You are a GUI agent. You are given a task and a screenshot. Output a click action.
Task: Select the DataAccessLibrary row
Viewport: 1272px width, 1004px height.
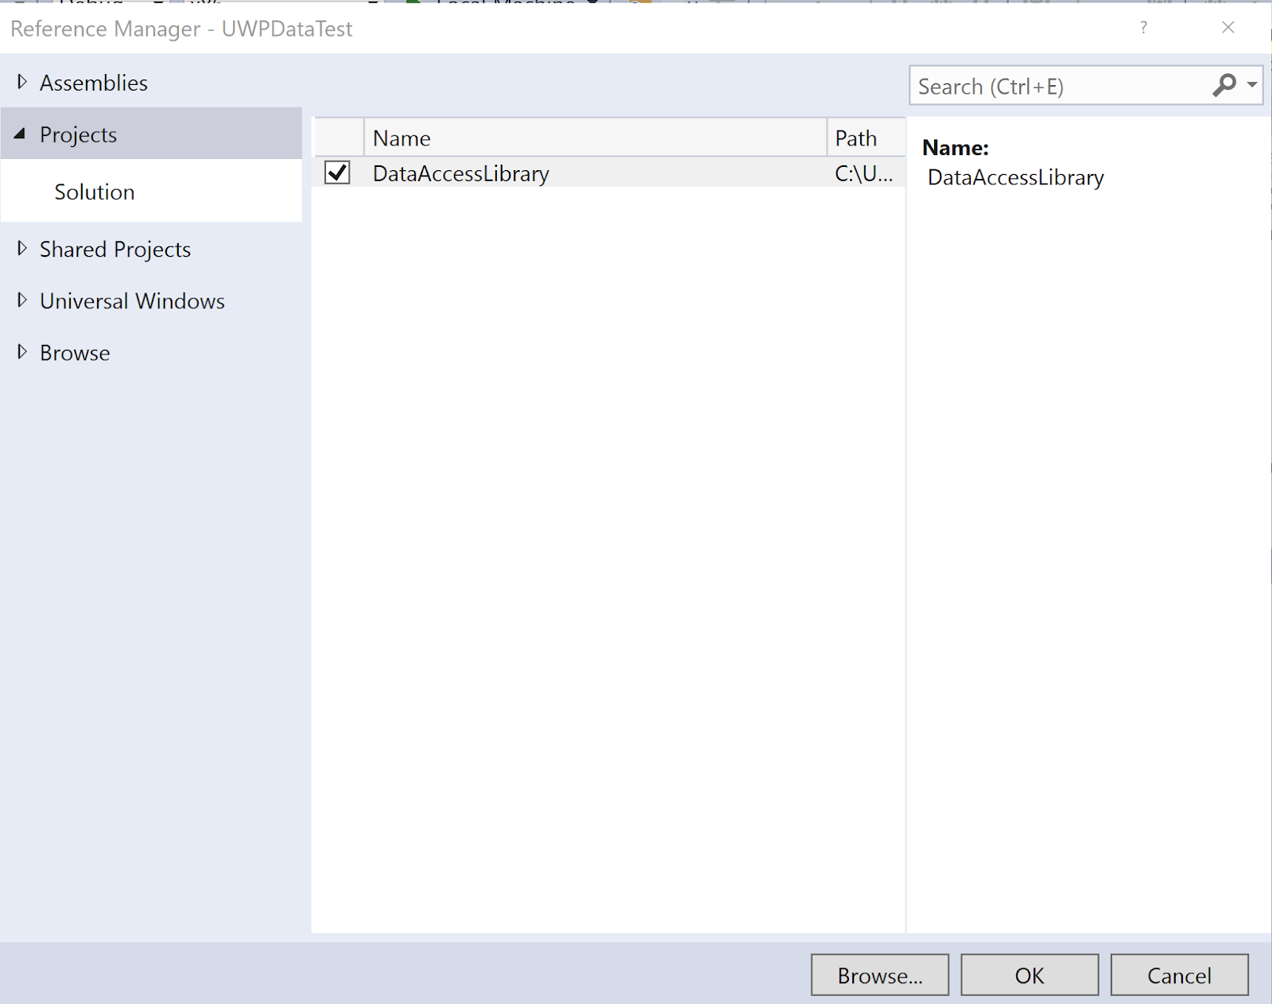[x=461, y=173]
